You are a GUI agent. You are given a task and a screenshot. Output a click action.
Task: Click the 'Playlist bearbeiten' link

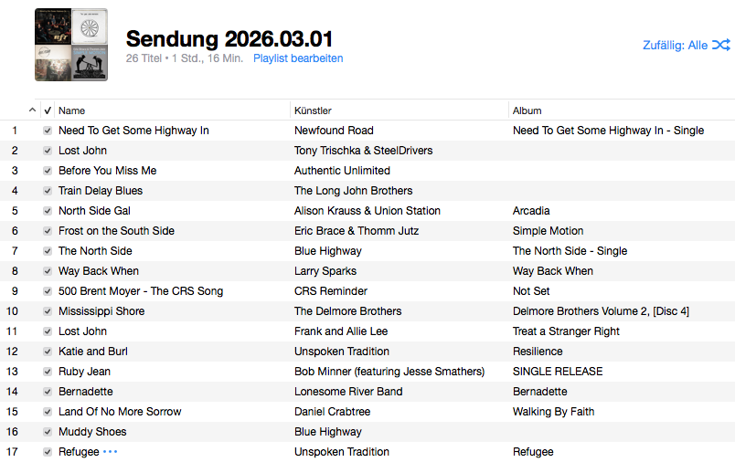298,58
